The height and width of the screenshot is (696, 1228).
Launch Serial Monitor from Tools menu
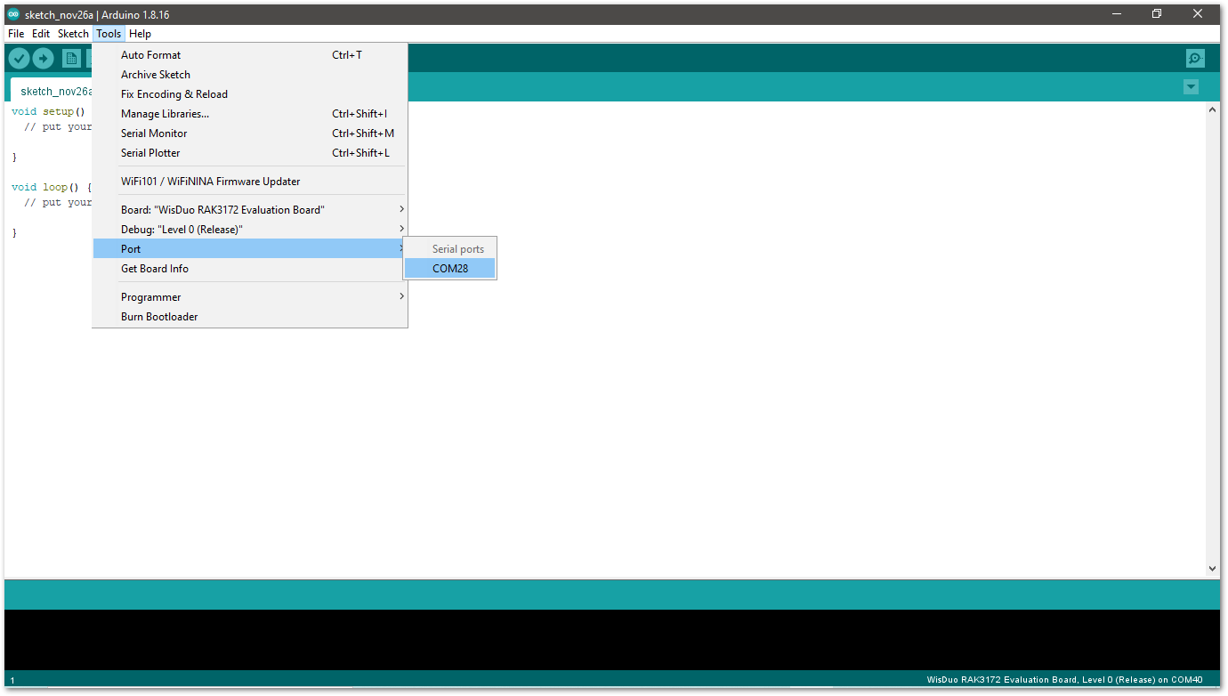click(x=250, y=134)
